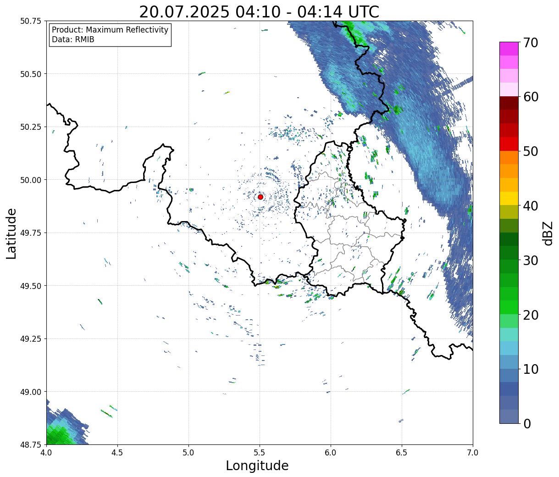
Task: Click the orange swatch just below 50 dBZ
Action: click(509, 157)
